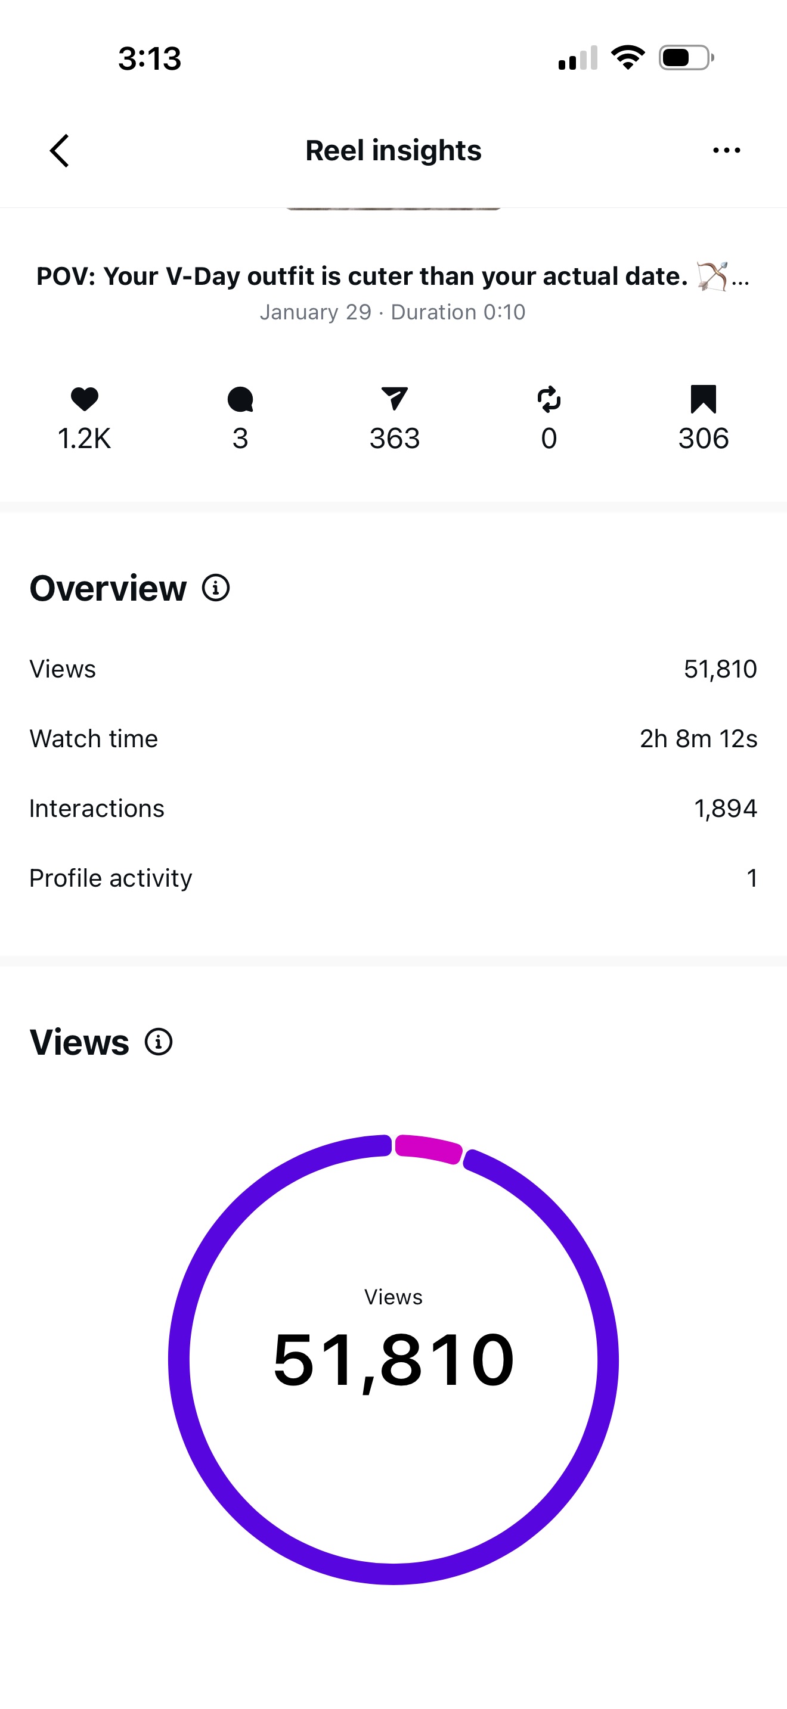Tap the Views row in Overview
The image size is (787, 1709).
tap(393, 669)
